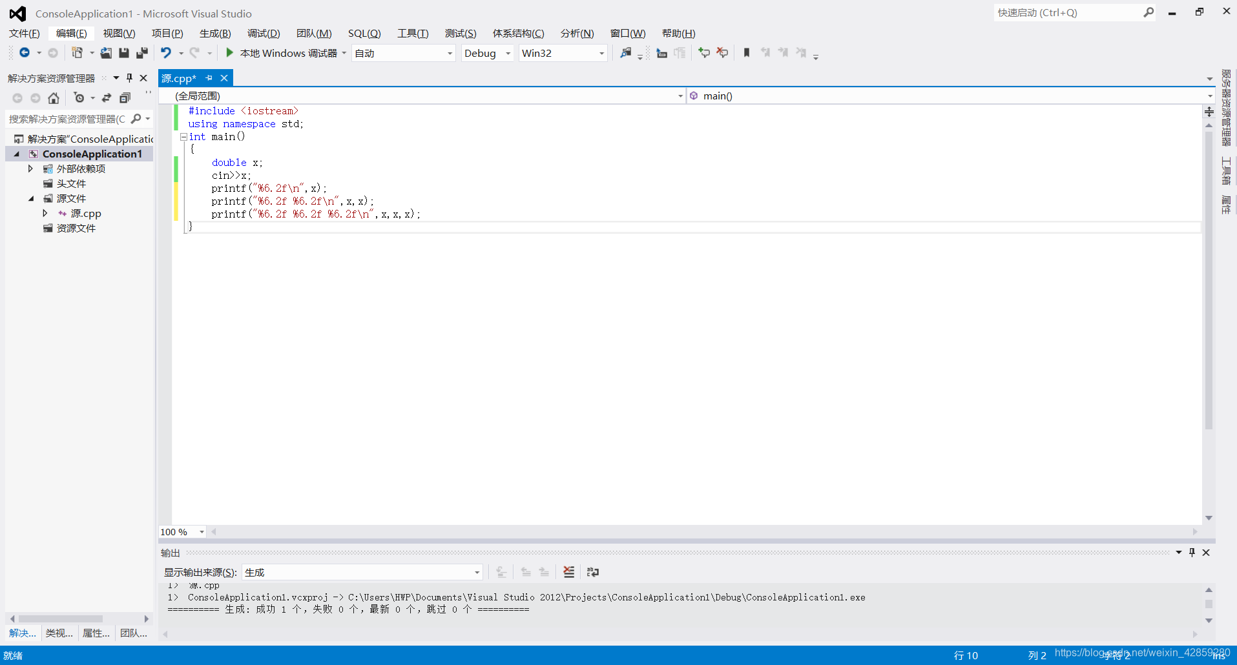Click the Find in Files icon
The image size is (1237, 665).
(625, 53)
